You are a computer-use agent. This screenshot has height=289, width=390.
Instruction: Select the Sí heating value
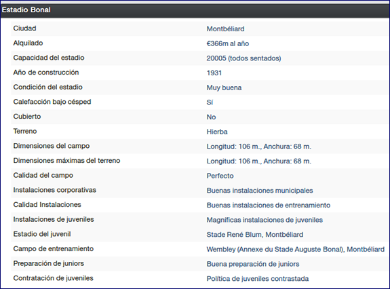pos(210,102)
